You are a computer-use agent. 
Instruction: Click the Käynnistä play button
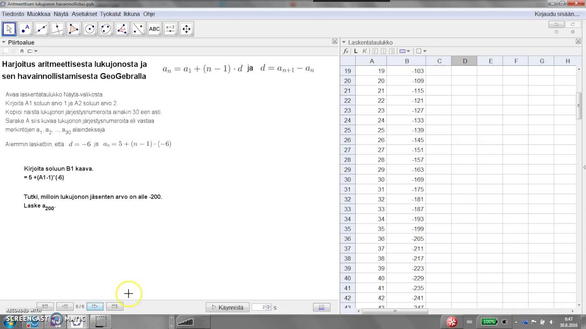pyautogui.click(x=228, y=308)
